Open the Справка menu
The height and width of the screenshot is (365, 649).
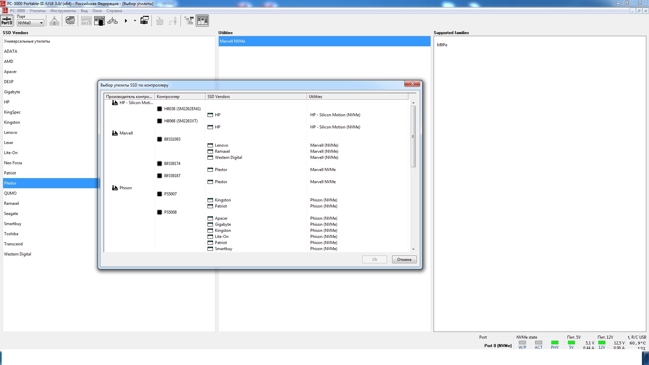coord(114,11)
